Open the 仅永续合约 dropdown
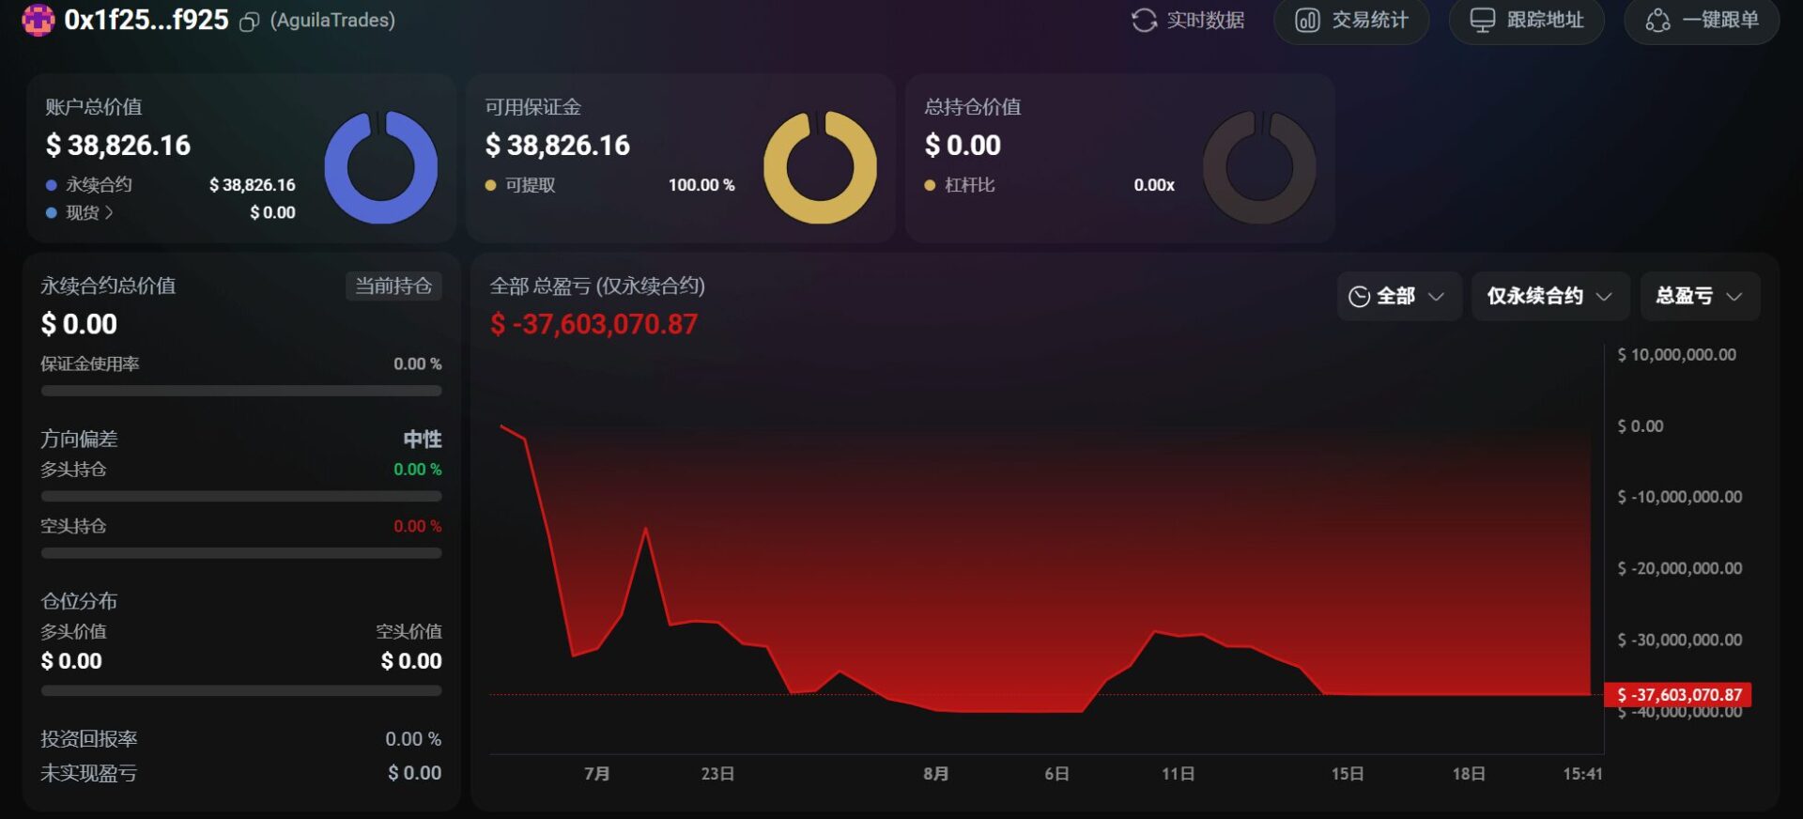 pos(1549,297)
